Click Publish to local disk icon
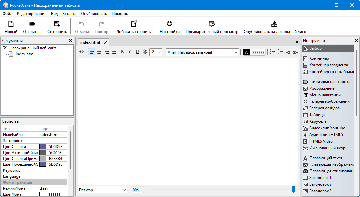Image resolution: width=360 pixels, height=197 pixels. pos(274,24)
